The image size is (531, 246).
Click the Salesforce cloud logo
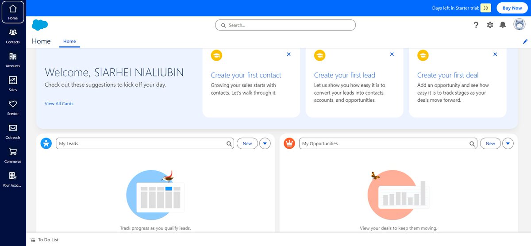(40, 25)
